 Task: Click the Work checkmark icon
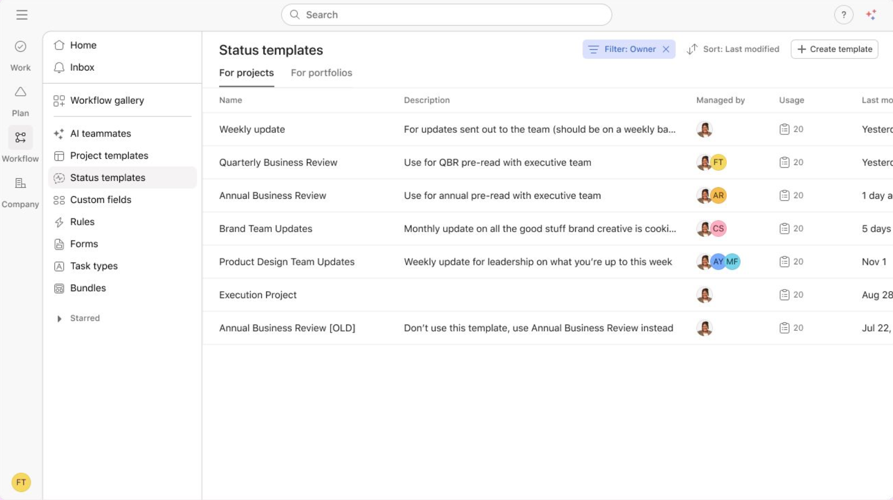(x=20, y=46)
